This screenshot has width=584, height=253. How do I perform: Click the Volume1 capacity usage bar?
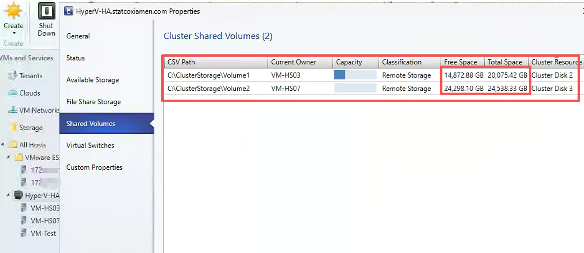point(355,75)
